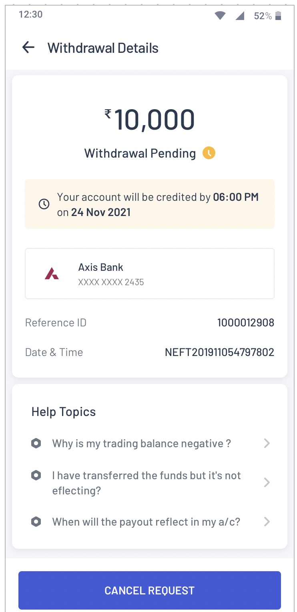Viewport: 297px width, 612px height.
Task: Click the clock icon in credit notice
Action: click(x=44, y=204)
